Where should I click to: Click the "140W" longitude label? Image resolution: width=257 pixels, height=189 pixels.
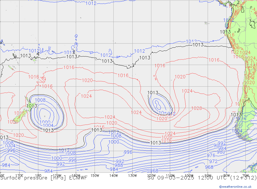(114, 176)
